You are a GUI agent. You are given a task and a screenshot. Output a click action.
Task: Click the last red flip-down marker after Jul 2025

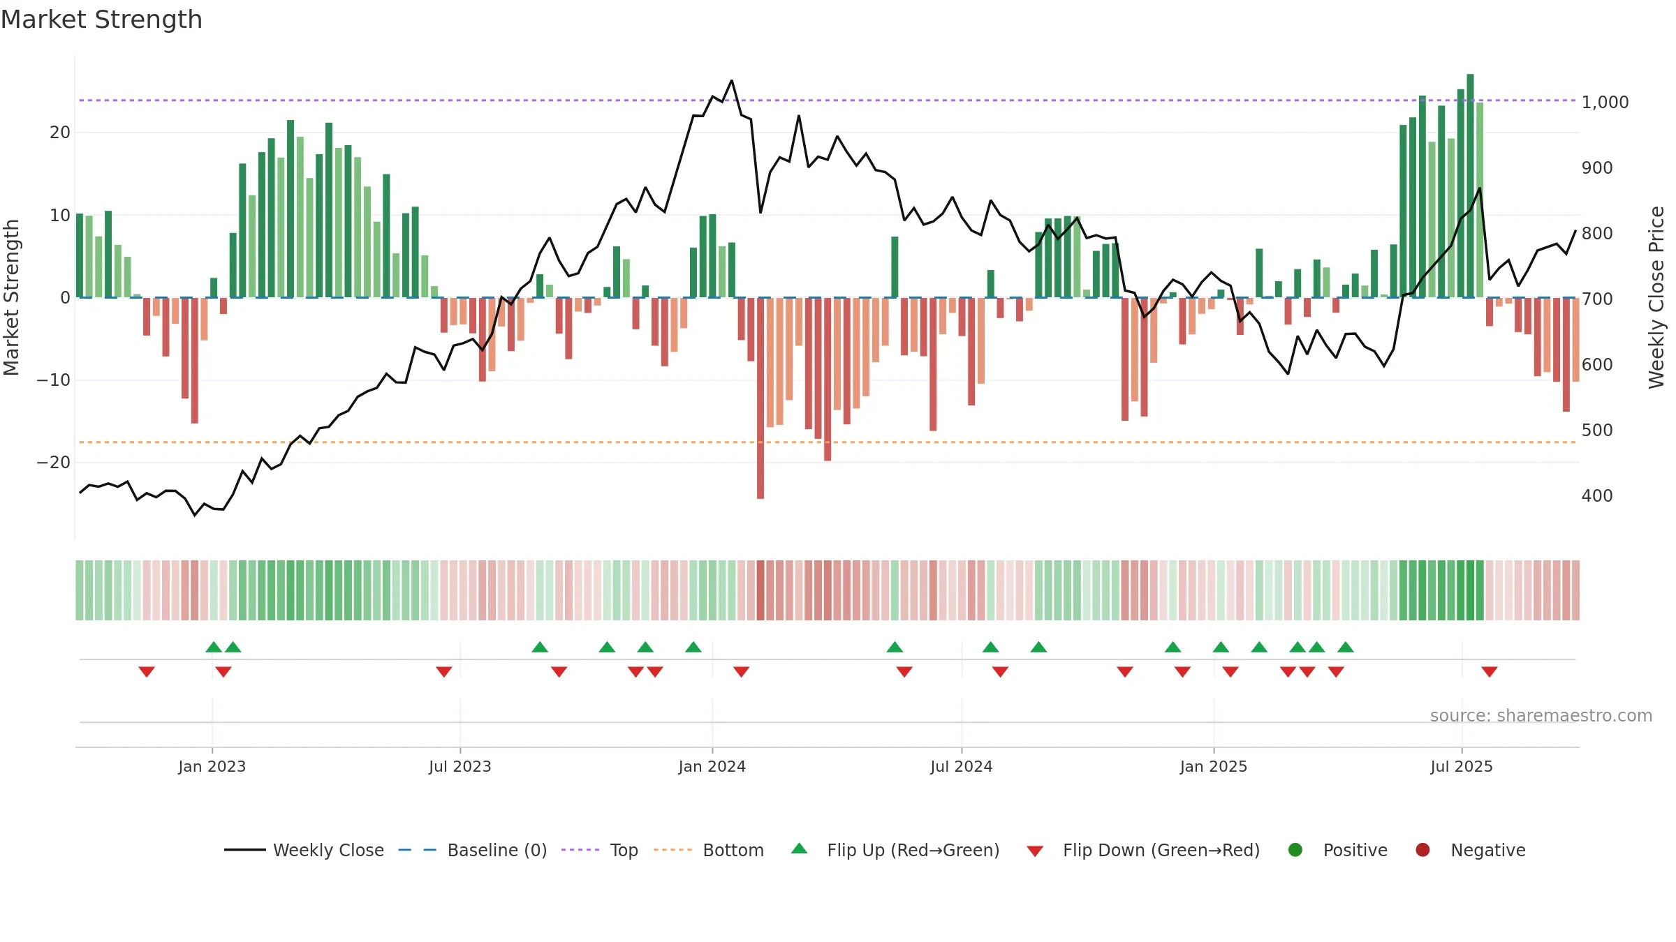coord(1490,672)
